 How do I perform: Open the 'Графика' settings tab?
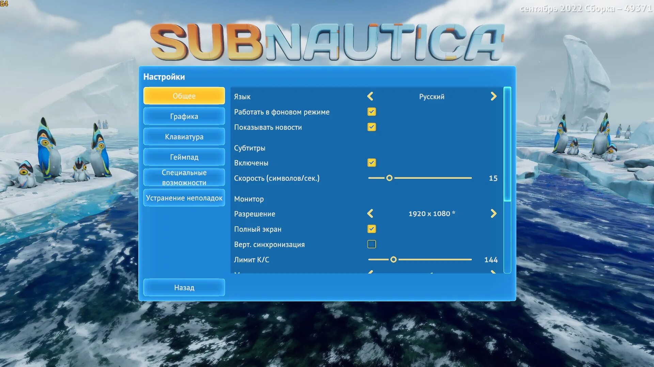pyautogui.click(x=184, y=116)
